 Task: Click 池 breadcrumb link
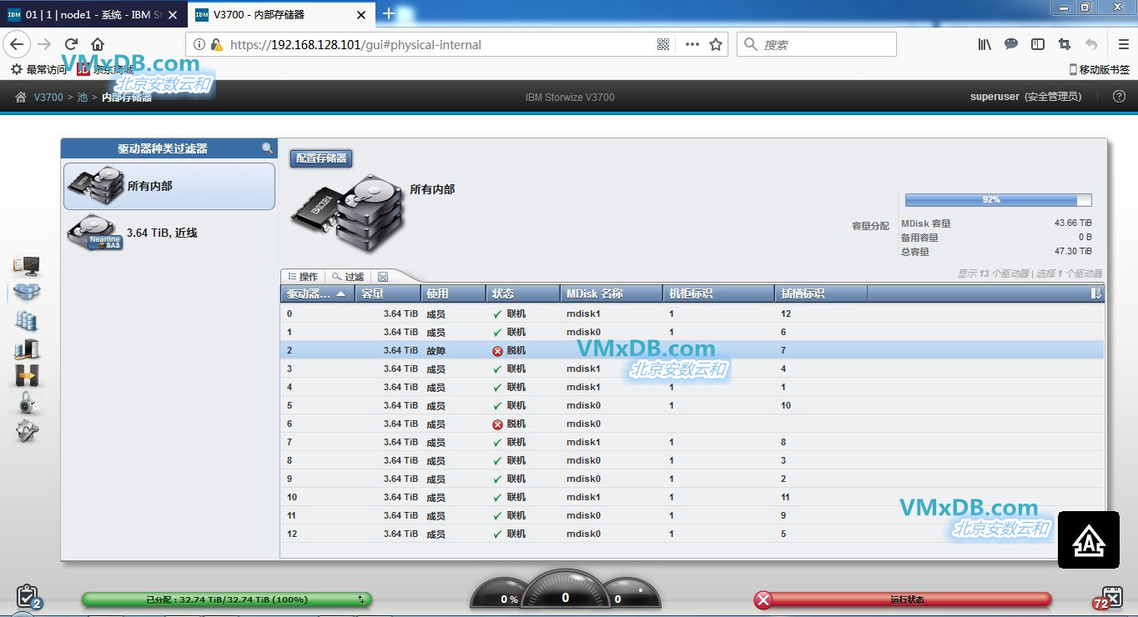tap(82, 98)
